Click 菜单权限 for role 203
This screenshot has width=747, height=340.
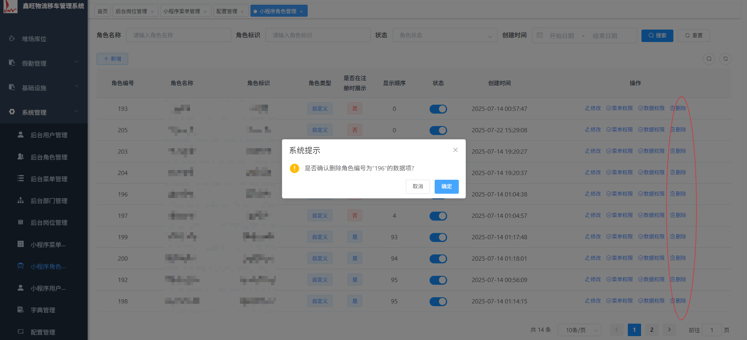619,151
